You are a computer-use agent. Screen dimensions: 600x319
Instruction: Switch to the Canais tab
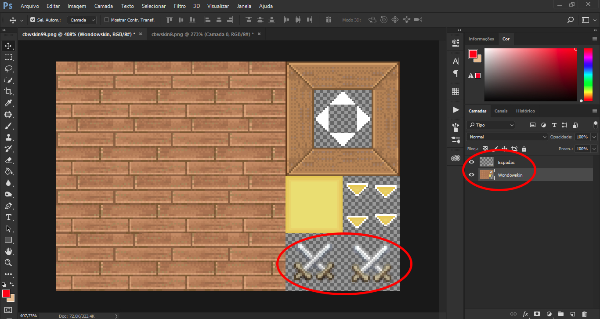point(501,111)
